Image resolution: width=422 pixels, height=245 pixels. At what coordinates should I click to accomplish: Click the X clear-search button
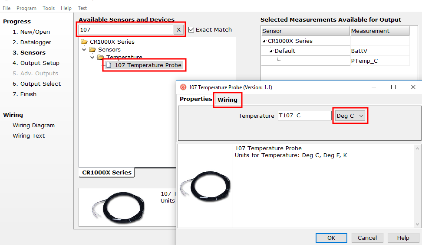[x=178, y=30]
